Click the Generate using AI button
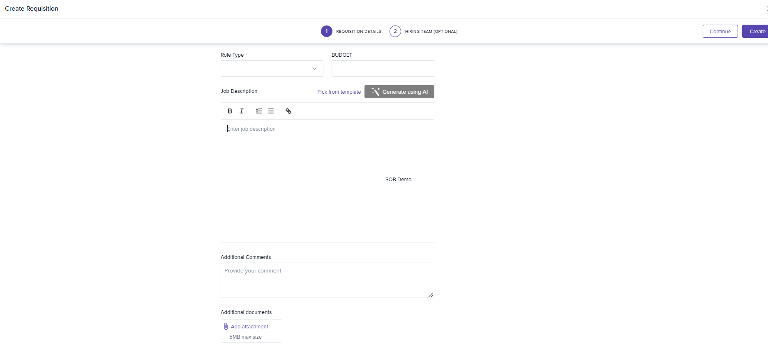This screenshot has height=344, width=768. [399, 92]
